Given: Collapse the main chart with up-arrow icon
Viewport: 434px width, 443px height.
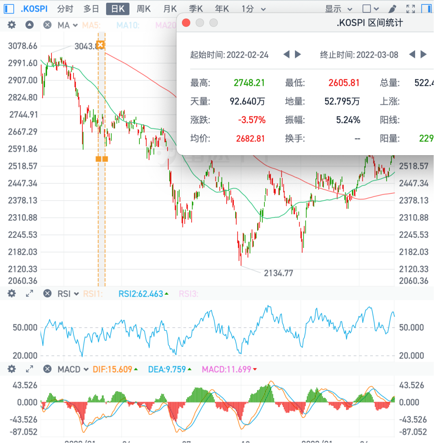Looking at the screenshot, I should pos(29,25).
